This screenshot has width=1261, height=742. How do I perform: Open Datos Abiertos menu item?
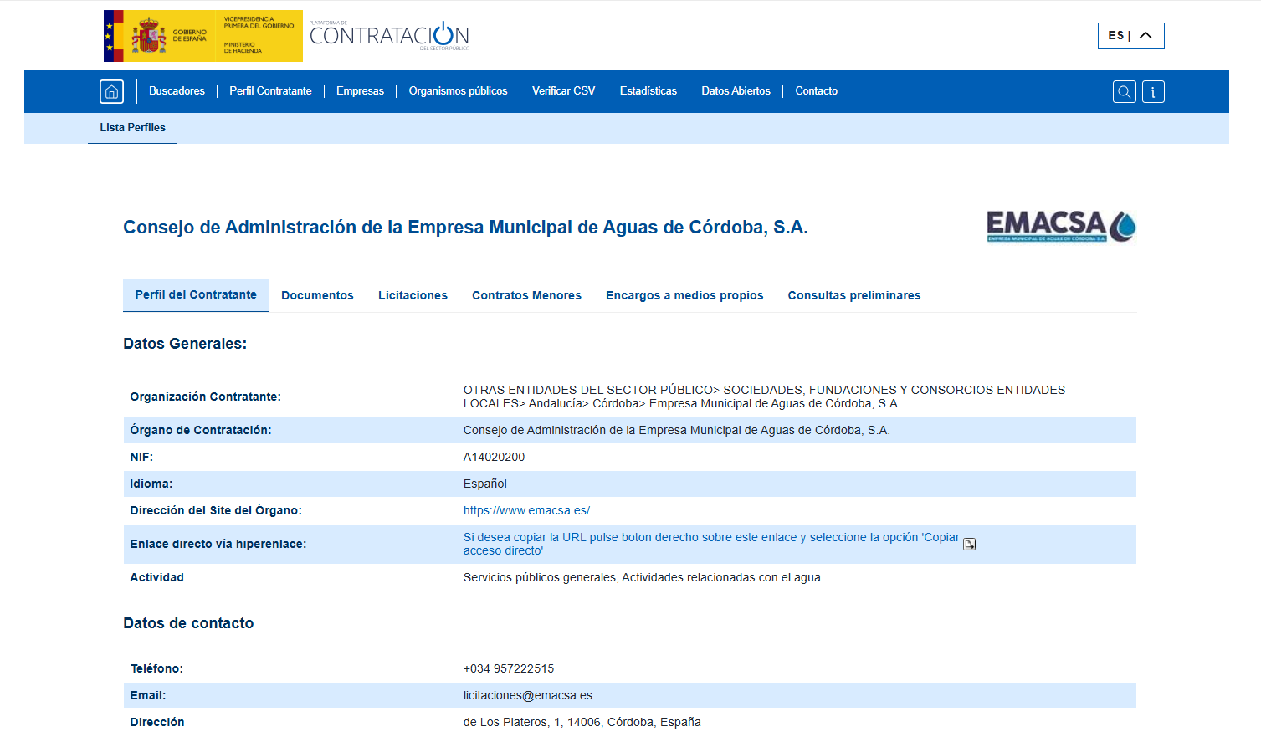(x=736, y=91)
